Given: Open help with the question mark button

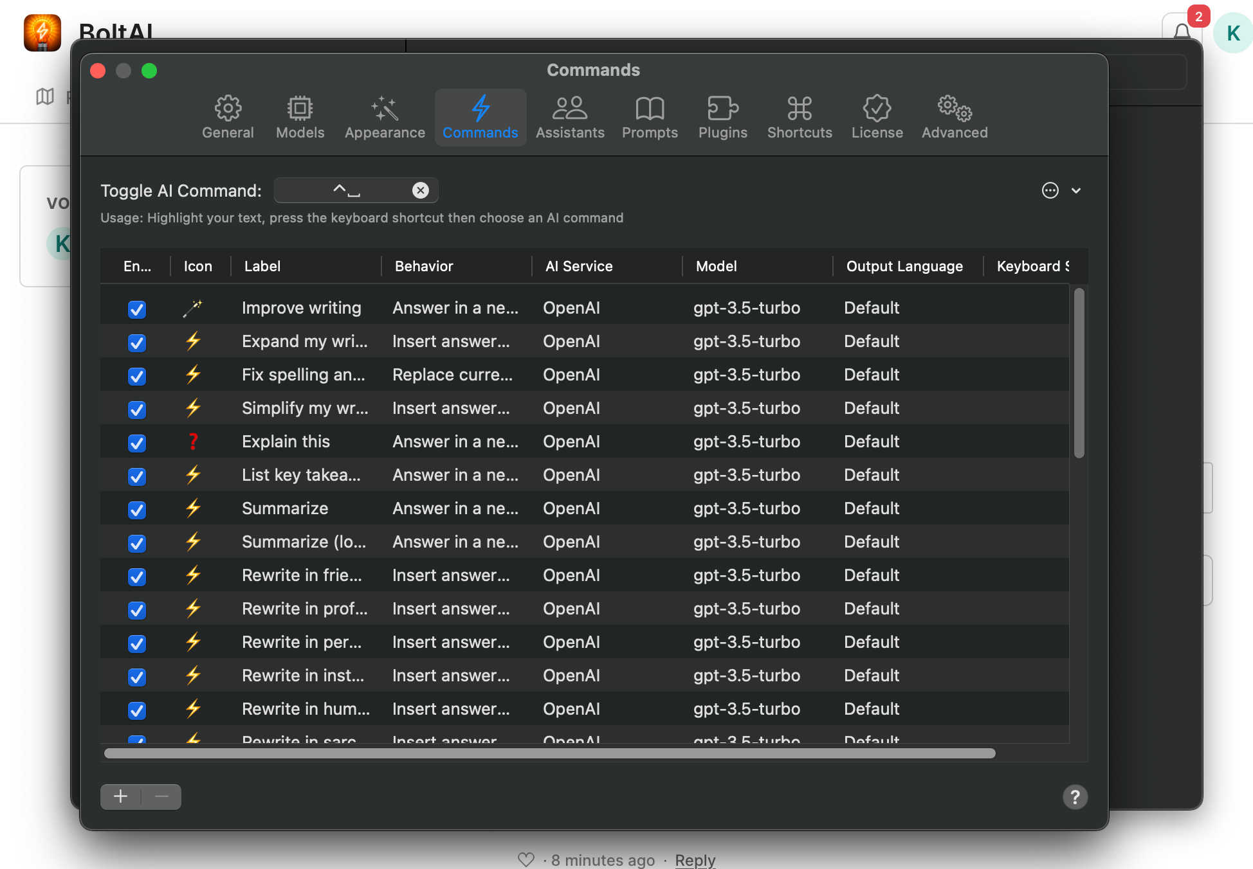Looking at the screenshot, I should pos(1075,797).
